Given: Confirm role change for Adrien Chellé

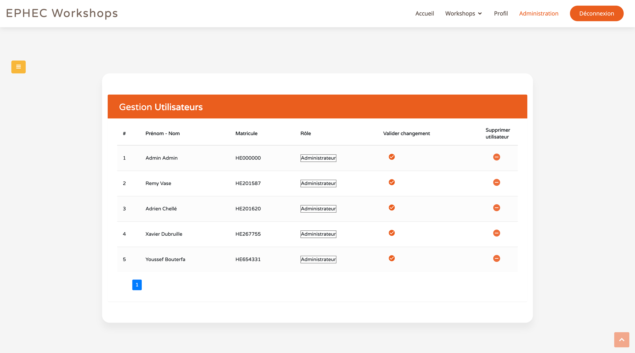Looking at the screenshot, I should click(392, 208).
